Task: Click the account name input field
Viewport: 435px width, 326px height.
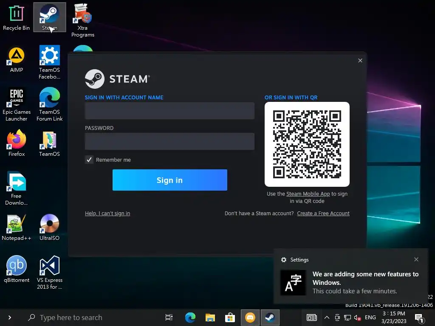Action: 169,111
